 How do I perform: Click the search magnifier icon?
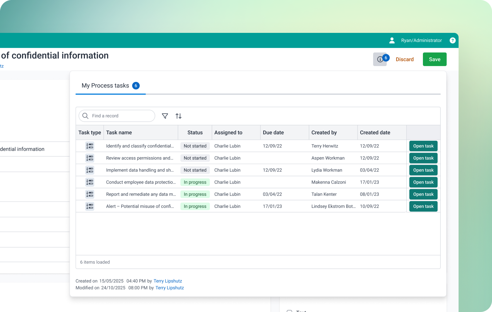point(85,116)
